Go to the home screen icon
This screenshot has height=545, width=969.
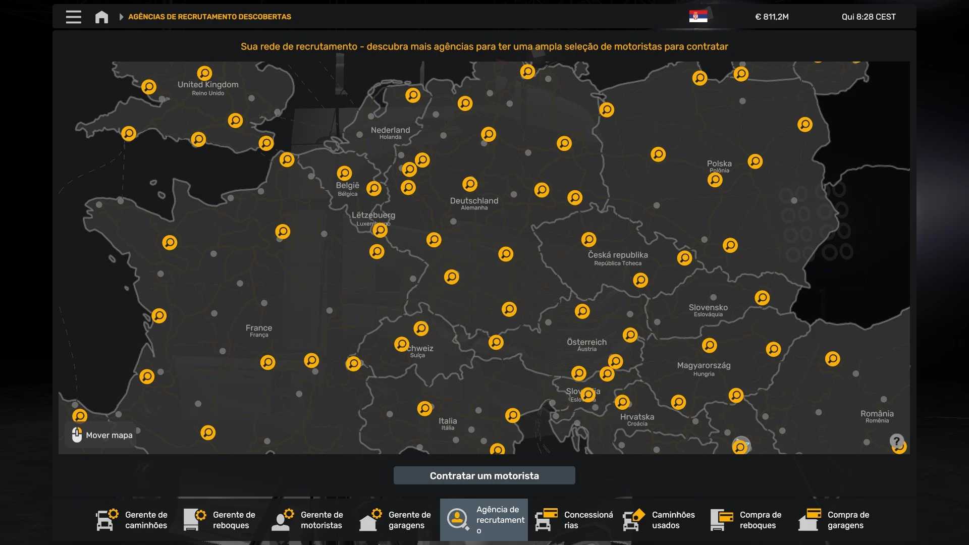click(101, 17)
